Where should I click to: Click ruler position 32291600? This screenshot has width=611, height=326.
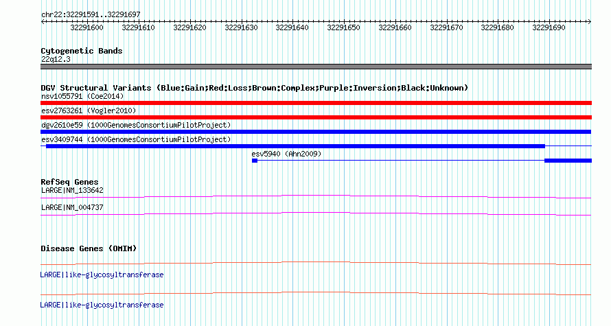click(x=87, y=27)
